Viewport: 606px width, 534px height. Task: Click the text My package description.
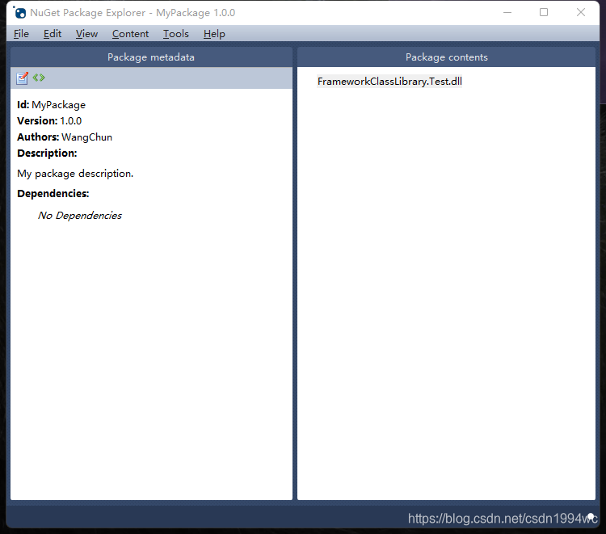pyautogui.click(x=75, y=174)
